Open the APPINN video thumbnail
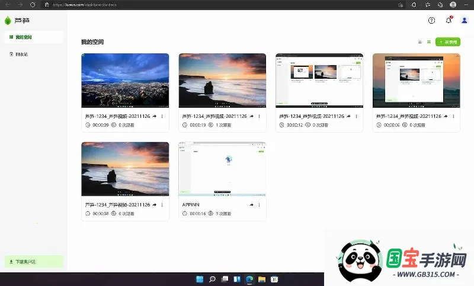This screenshot has height=286, width=474. (222, 169)
